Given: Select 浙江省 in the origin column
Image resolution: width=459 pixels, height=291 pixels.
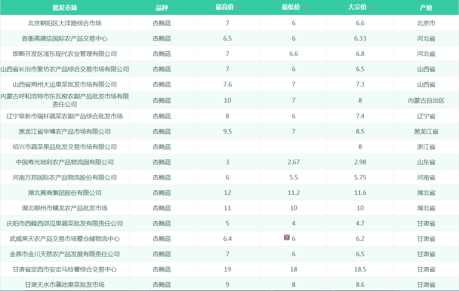Looking at the screenshot, I should pos(426,147).
